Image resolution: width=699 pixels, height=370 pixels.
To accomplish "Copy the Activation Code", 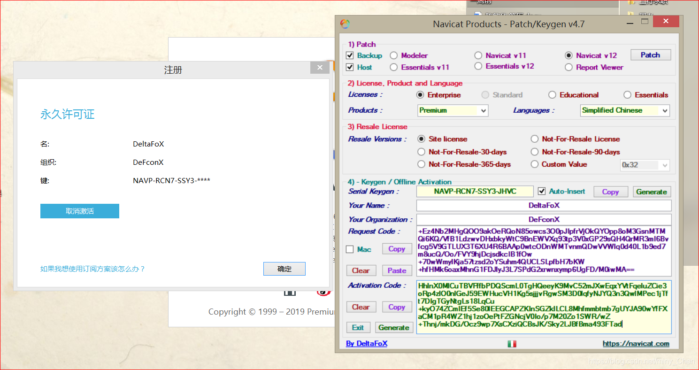I will tap(397, 307).
